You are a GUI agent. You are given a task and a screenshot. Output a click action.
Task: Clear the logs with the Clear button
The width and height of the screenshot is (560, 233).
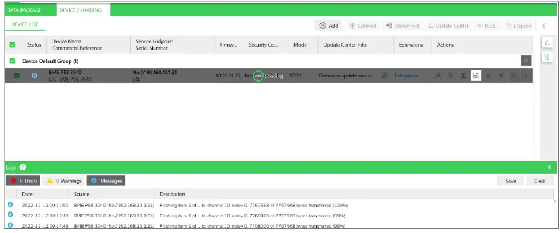coord(540,181)
